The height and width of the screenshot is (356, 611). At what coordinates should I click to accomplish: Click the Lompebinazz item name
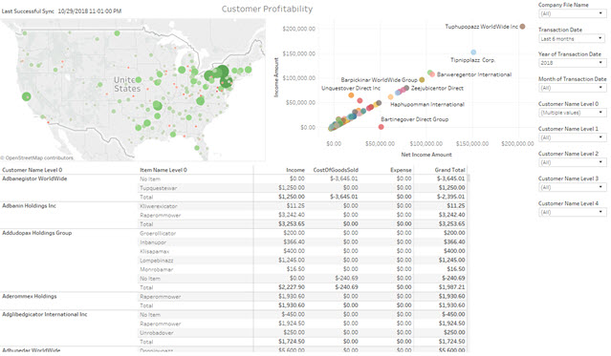pyautogui.click(x=156, y=261)
